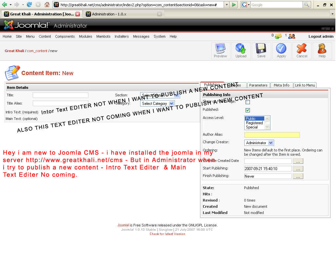This screenshot has width=336, height=253.
Task: Click the Google search magnifier icon
Action: pos(307,5)
